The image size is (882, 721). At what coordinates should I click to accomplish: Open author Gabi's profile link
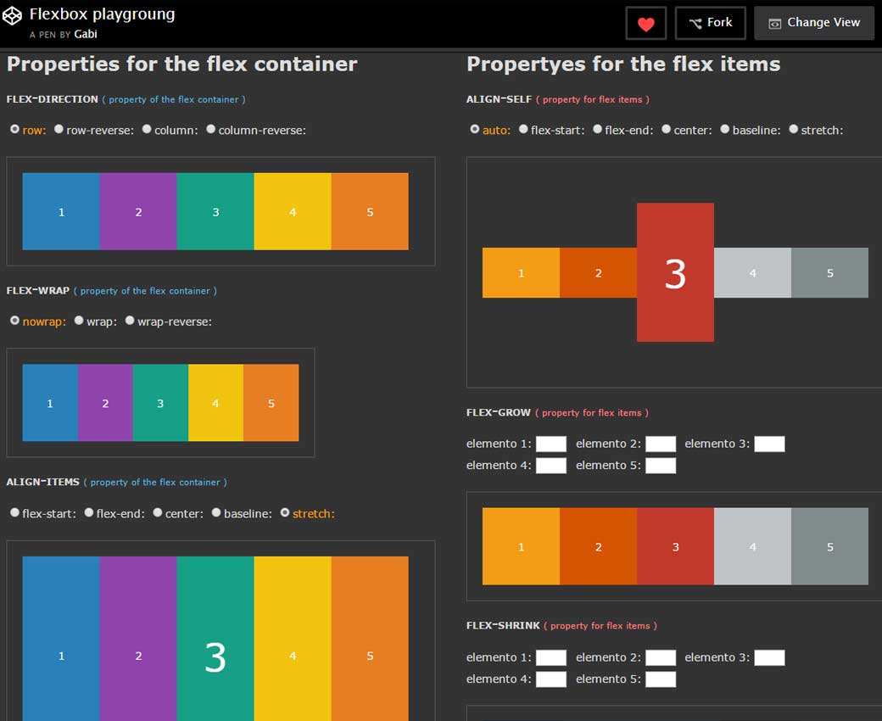pyautogui.click(x=85, y=35)
